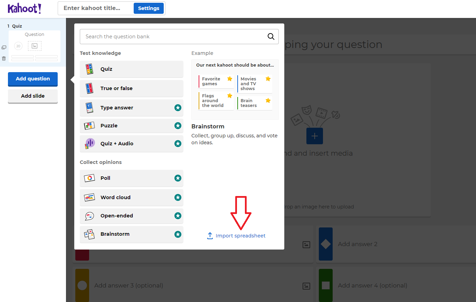Select the Quiz + Audio question type
Screen dimensions: 476x302
point(132,144)
